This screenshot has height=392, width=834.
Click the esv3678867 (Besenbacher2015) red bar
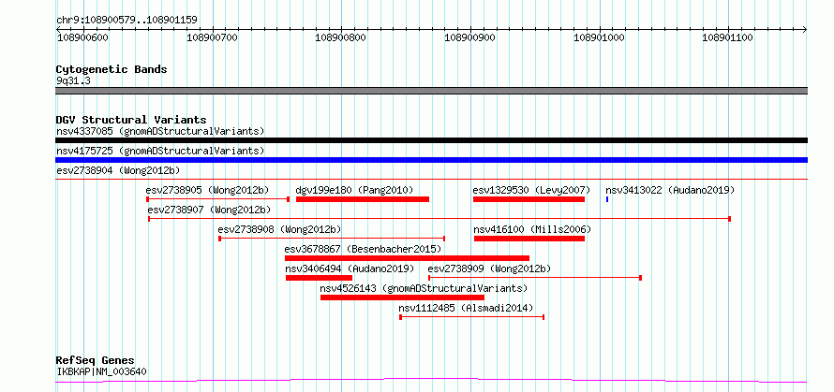407,258
